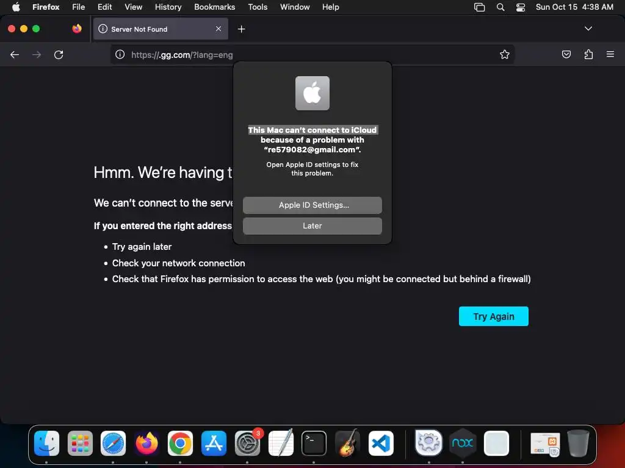
Task: Open the Edit menu
Action: point(105,7)
